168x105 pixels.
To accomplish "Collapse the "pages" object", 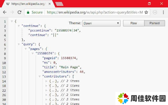I will (26, 49).
